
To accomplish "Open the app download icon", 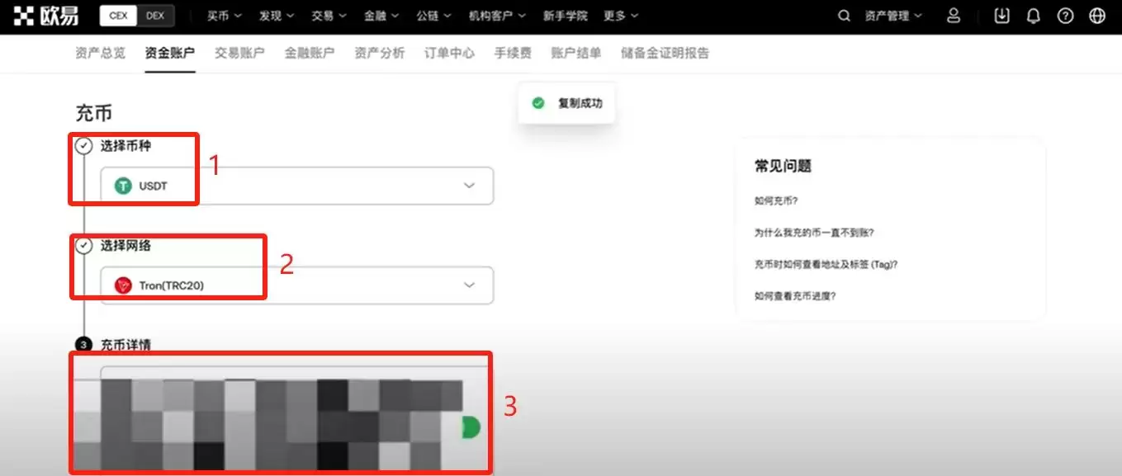I will (x=1001, y=15).
